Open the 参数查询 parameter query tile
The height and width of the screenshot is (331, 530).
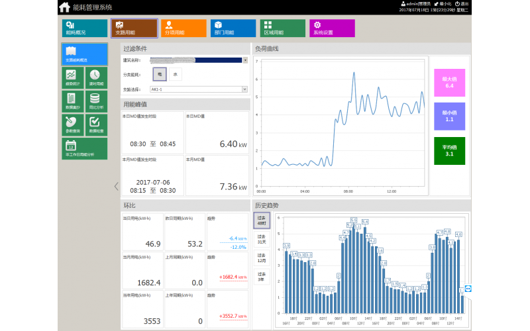pyautogui.click(x=72, y=124)
